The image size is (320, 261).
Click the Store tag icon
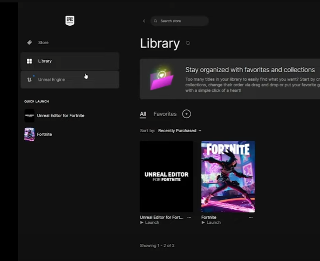pos(29,43)
